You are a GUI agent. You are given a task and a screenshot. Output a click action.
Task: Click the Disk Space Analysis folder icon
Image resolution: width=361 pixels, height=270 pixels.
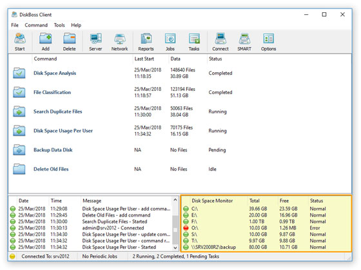pyautogui.click(x=19, y=73)
